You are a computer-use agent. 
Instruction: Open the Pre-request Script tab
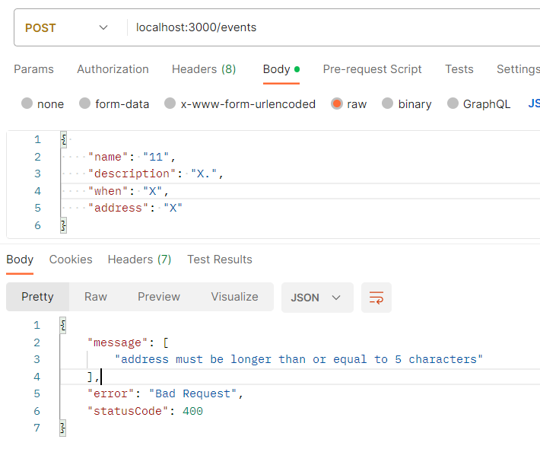[x=372, y=69]
